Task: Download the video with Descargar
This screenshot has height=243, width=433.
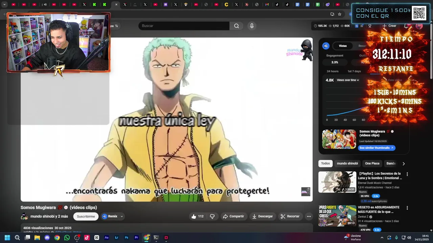Action: click(x=263, y=216)
